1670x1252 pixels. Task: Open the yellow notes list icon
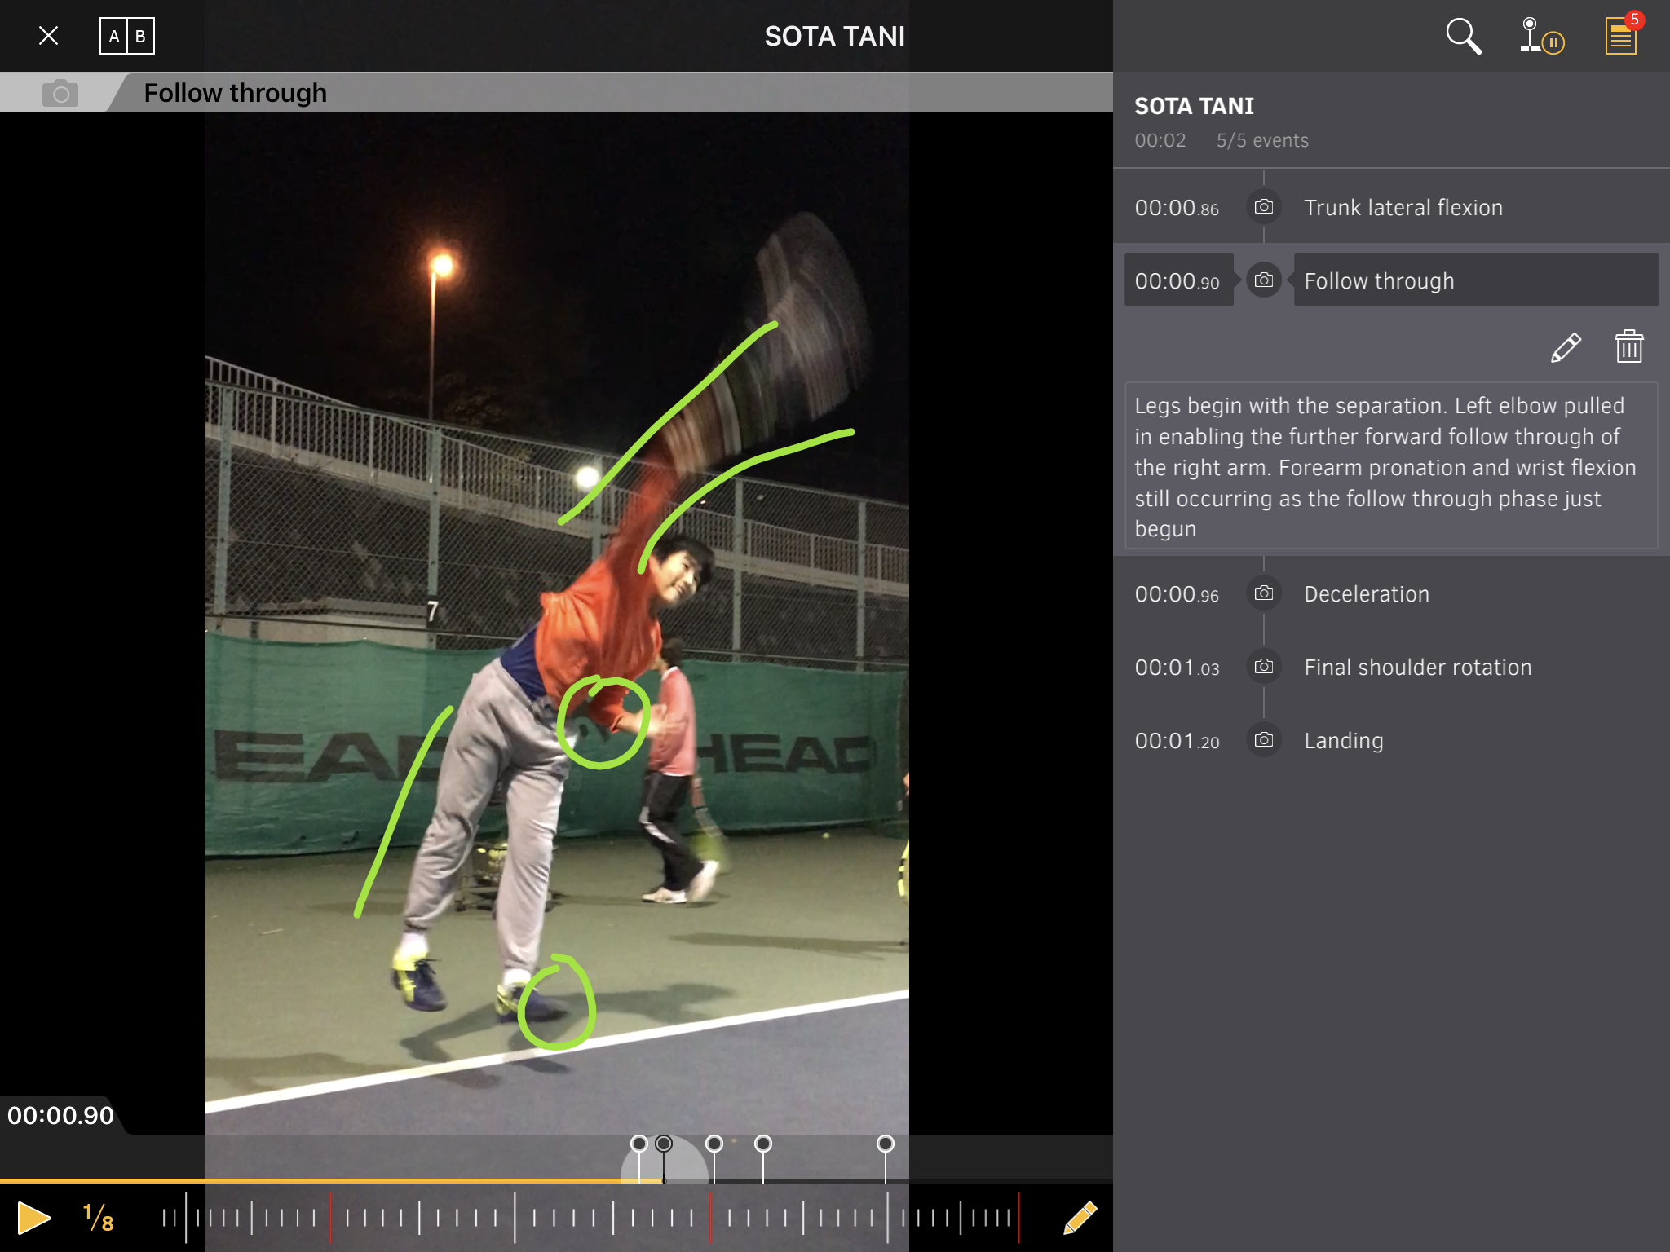click(1621, 37)
